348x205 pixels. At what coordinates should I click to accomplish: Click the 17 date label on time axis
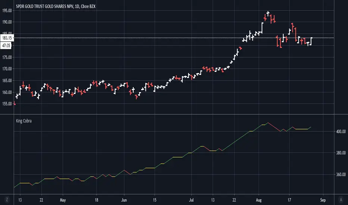click(289, 200)
